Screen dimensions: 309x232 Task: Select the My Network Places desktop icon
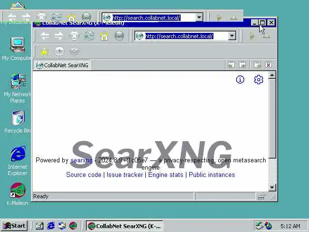[x=17, y=88]
